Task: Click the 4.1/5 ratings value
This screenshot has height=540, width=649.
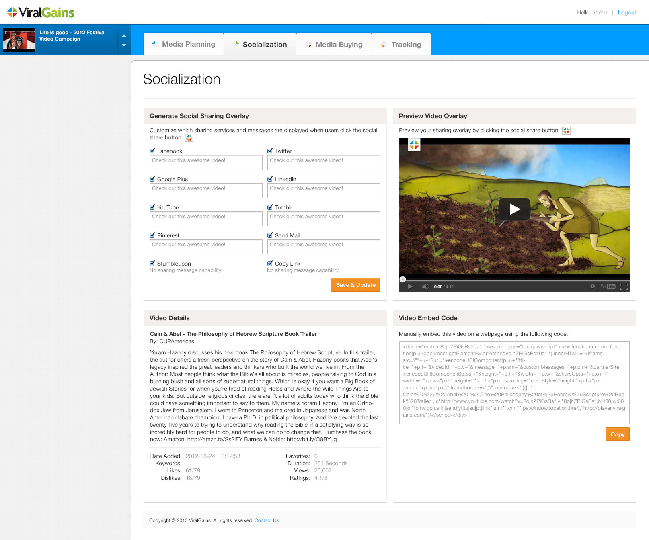Action: coord(321,478)
